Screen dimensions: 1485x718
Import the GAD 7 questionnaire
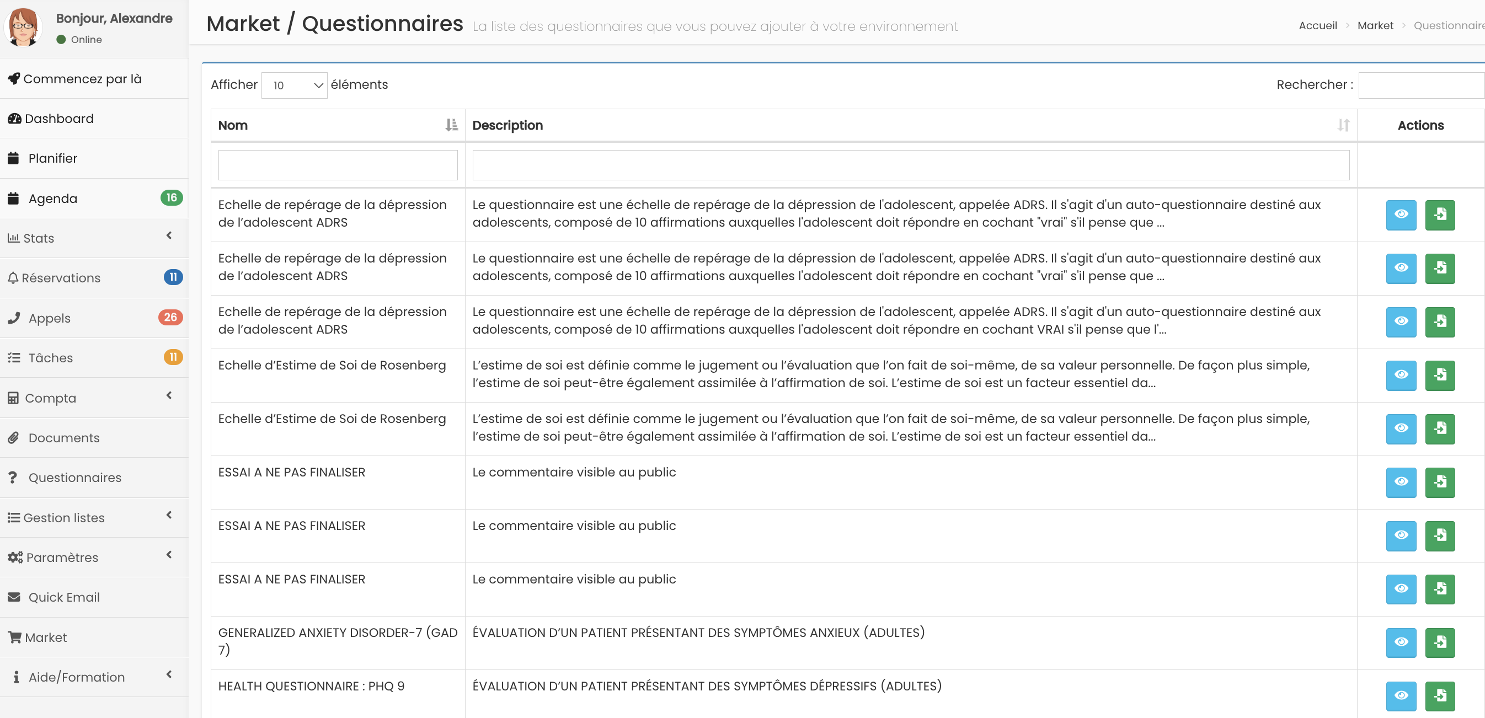click(x=1439, y=643)
